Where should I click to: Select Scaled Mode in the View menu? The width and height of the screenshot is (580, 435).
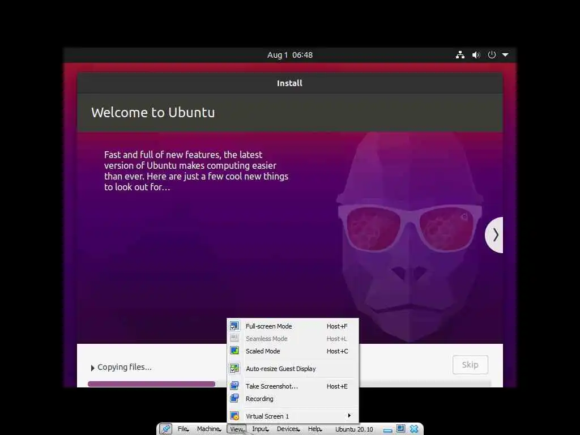[293, 351]
